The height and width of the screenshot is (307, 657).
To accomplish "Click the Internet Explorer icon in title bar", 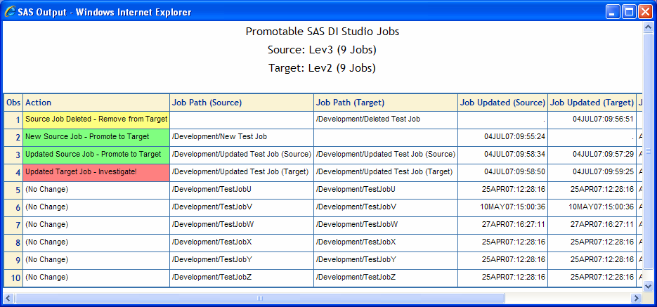I will (10, 12).
